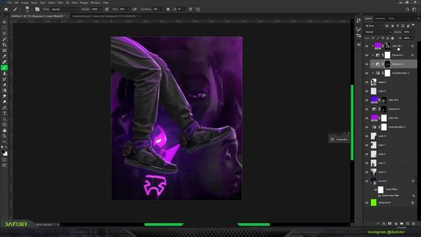Open the Window menu
421x237 pixels.
95,3
